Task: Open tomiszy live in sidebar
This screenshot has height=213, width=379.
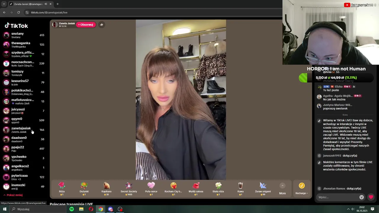Action: pos(24,73)
